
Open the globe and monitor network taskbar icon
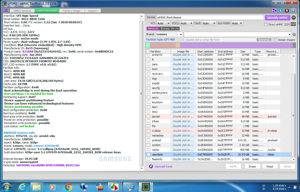(x=84, y=187)
